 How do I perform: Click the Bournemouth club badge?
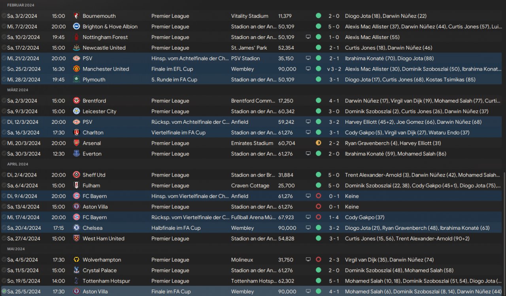pos(77,16)
